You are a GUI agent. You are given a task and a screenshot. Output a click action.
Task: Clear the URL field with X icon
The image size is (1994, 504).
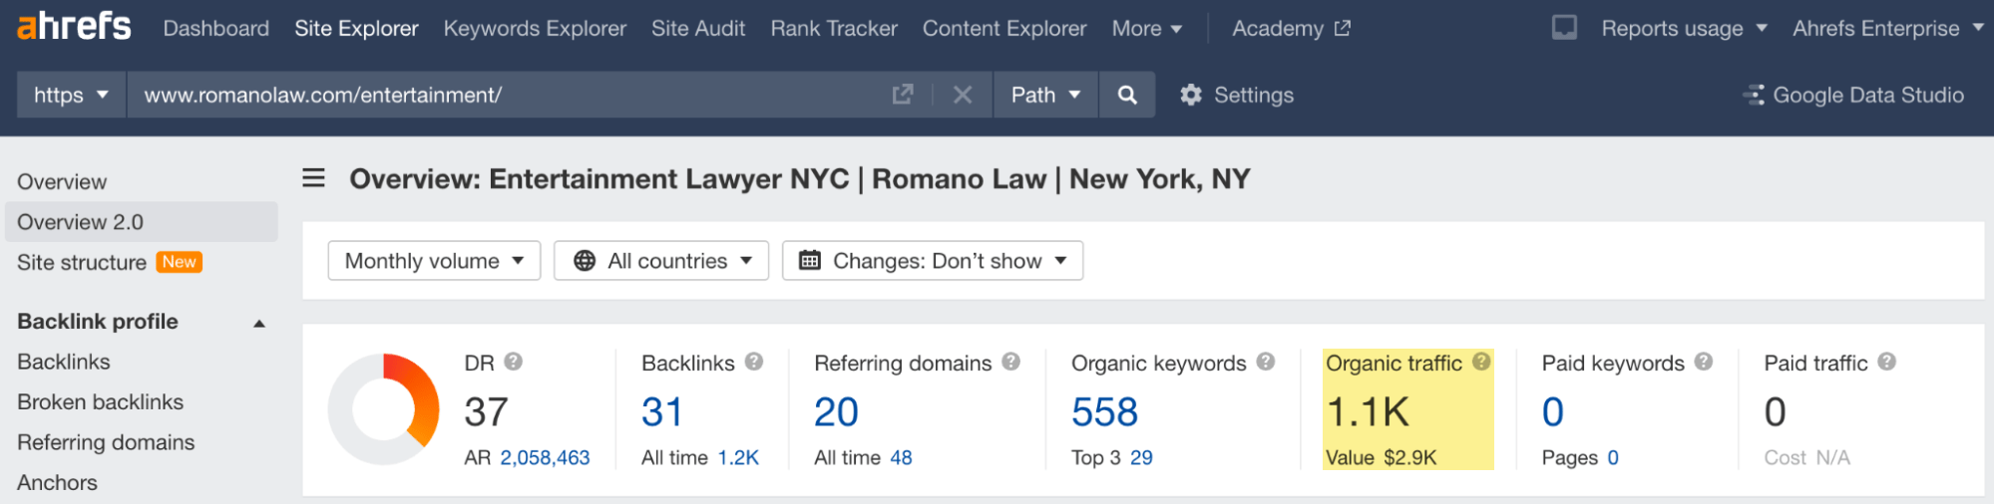click(963, 95)
